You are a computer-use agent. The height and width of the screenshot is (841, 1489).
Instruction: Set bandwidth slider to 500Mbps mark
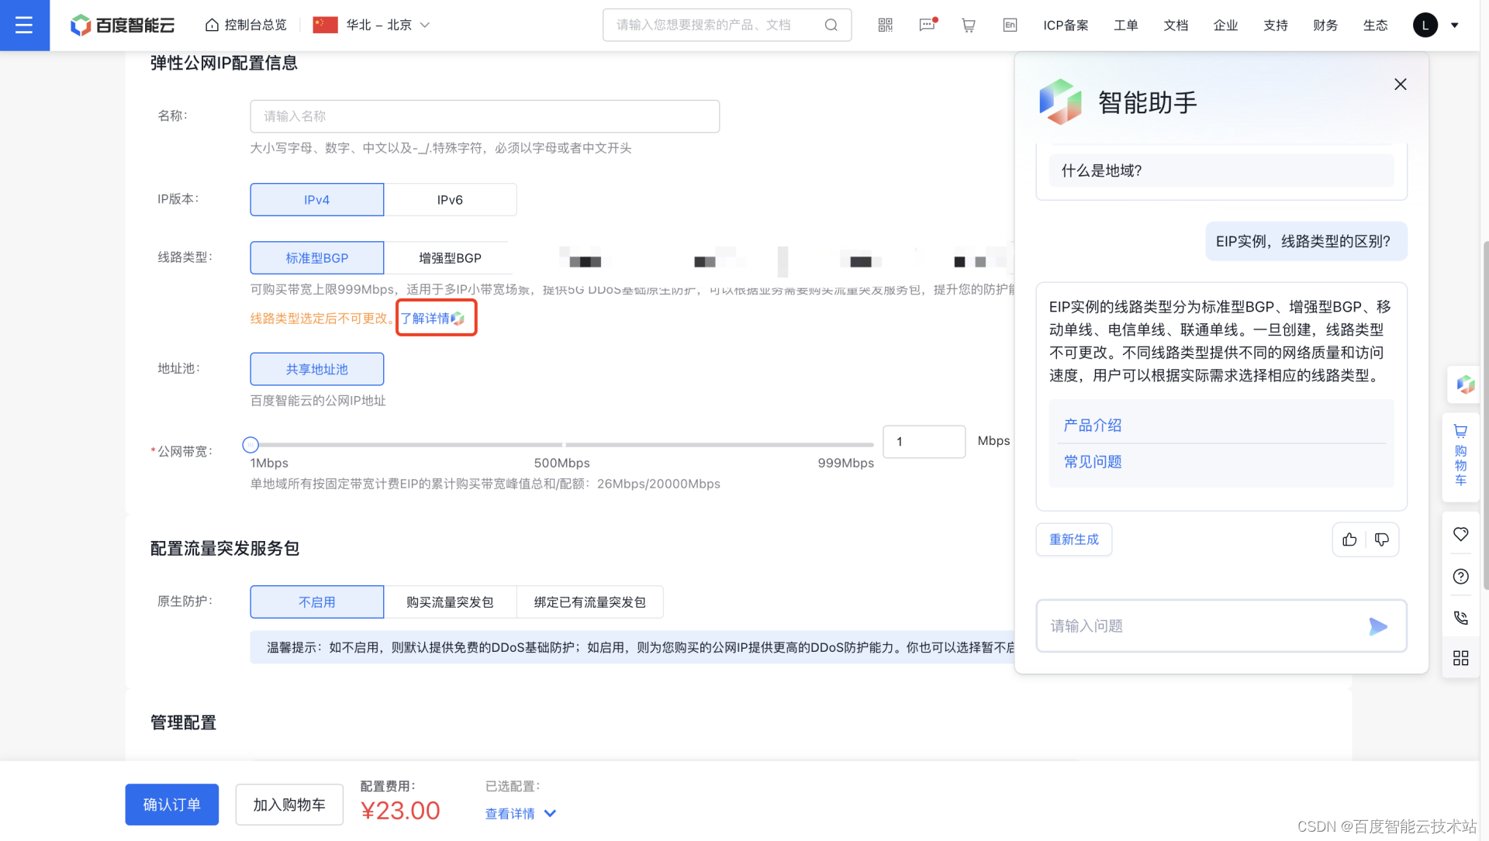tap(564, 445)
